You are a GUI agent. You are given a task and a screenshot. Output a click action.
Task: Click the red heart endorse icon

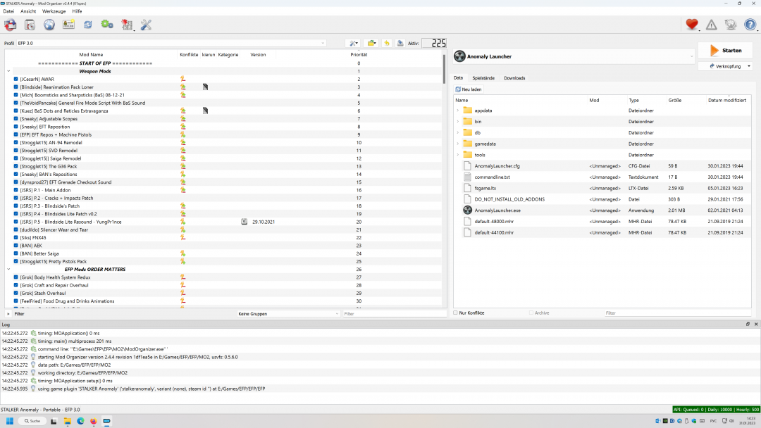[x=692, y=24]
